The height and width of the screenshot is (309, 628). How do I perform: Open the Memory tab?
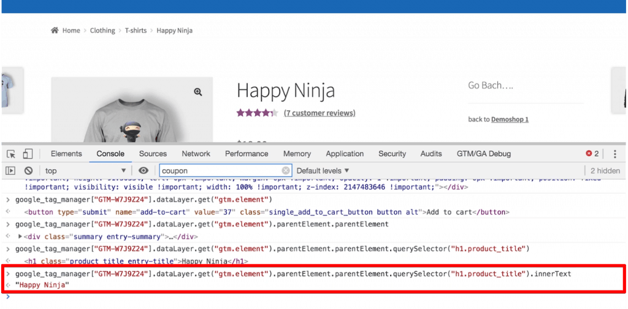tap(297, 154)
